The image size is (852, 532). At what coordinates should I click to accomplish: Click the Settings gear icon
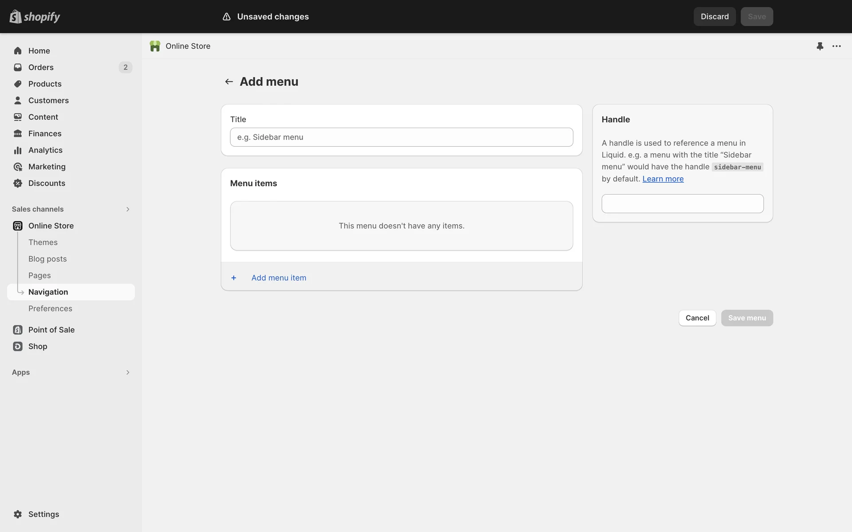(x=18, y=514)
